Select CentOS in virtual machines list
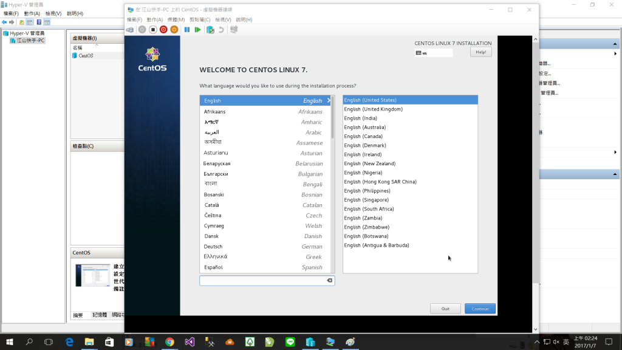The width and height of the screenshot is (622, 350). [x=83, y=56]
